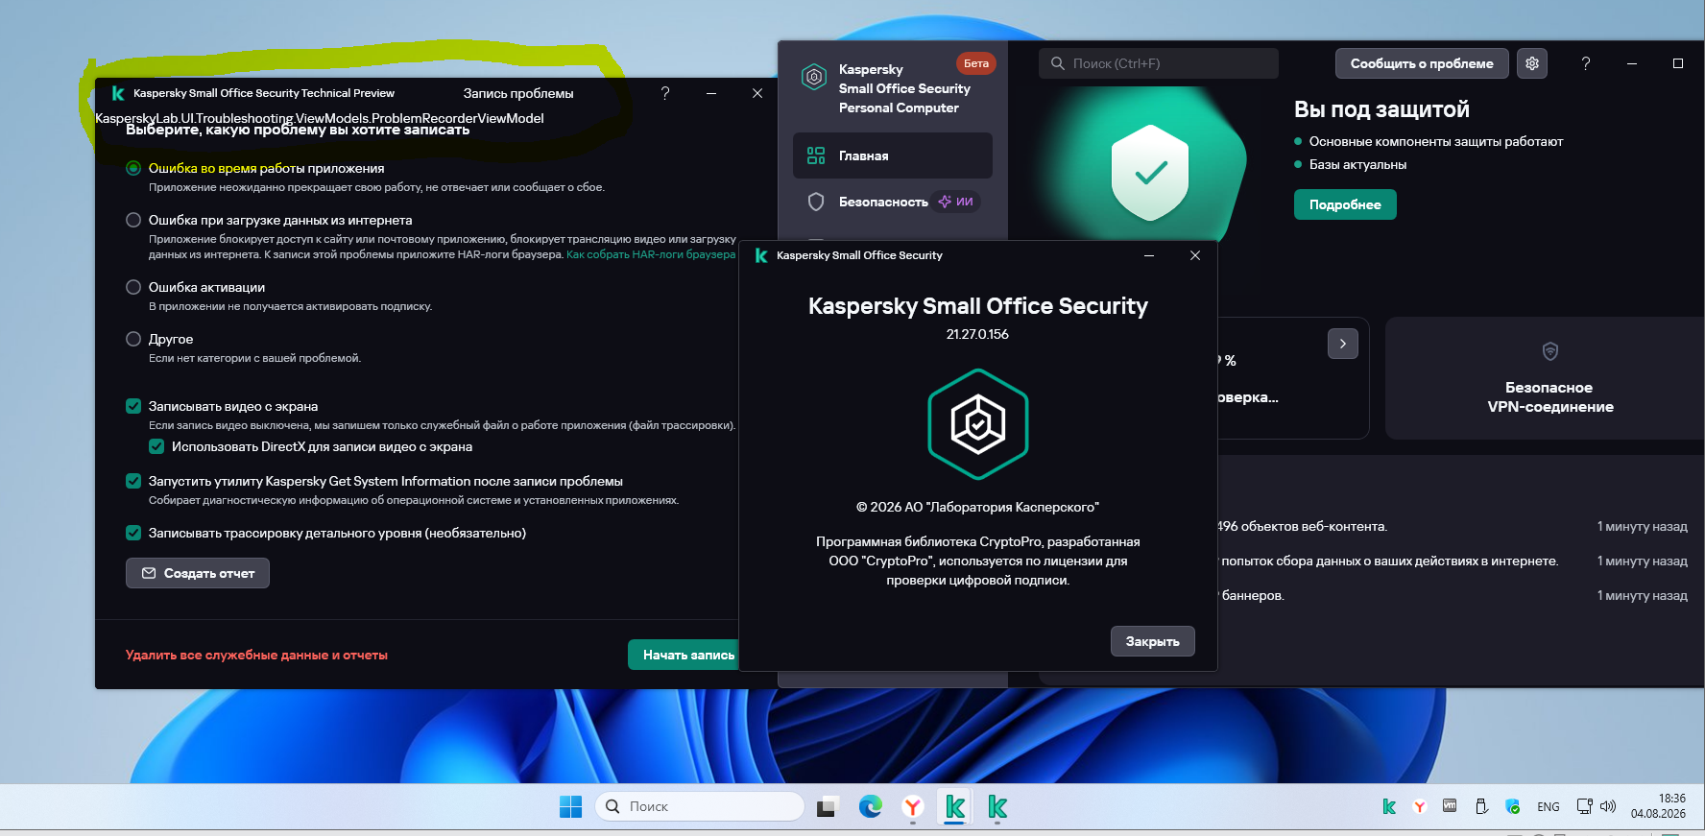Select "Ошибка при загрузке данных из интернета" option
Screen dimensions: 1705x836
tap(133, 220)
